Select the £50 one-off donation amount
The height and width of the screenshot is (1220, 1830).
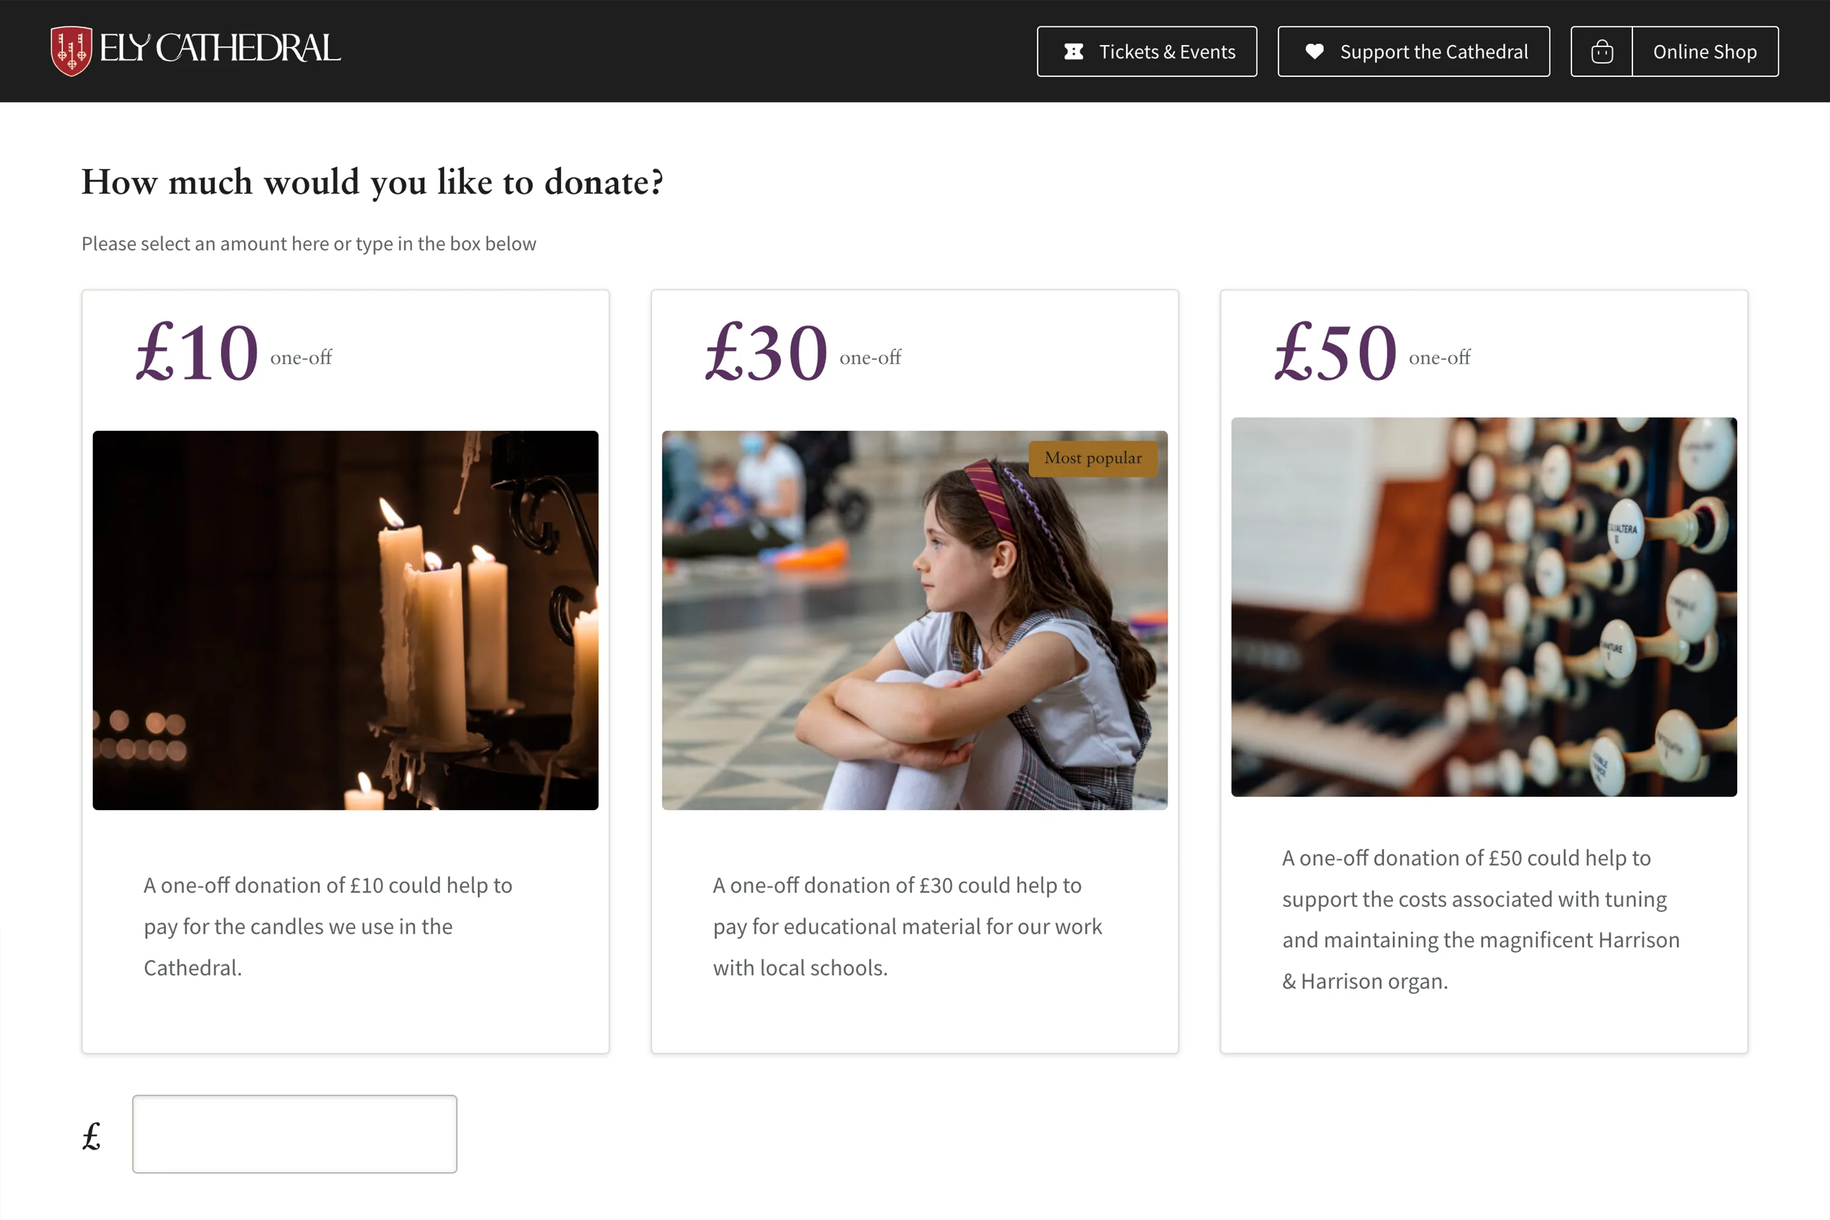[x=1336, y=354]
